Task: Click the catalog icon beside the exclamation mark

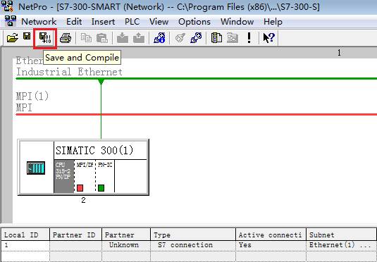Action: (x=216, y=38)
